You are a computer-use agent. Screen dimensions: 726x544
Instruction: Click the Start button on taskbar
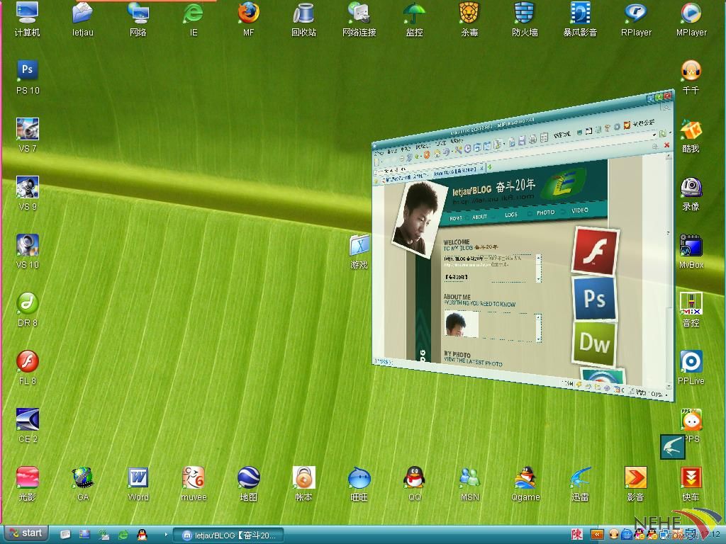pyautogui.click(x=26, y=533)
